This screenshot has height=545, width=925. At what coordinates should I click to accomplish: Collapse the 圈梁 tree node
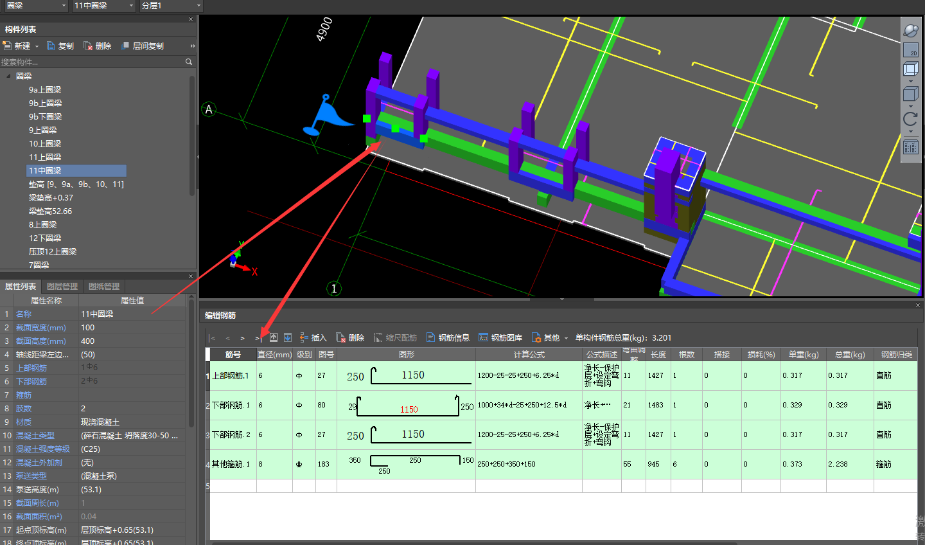click(x=8, y=76)
